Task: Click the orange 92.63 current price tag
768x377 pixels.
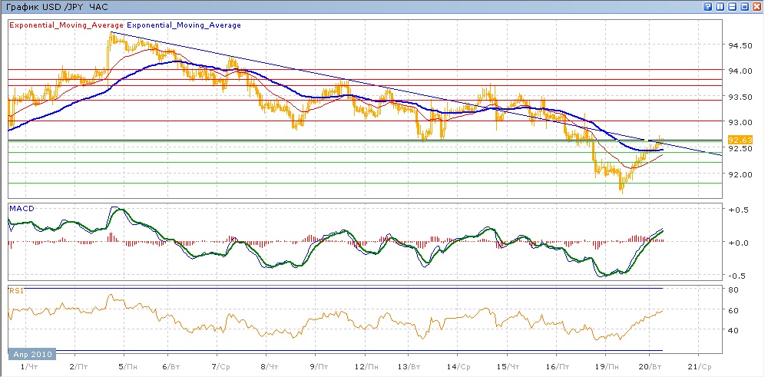Action: point(739,140)
